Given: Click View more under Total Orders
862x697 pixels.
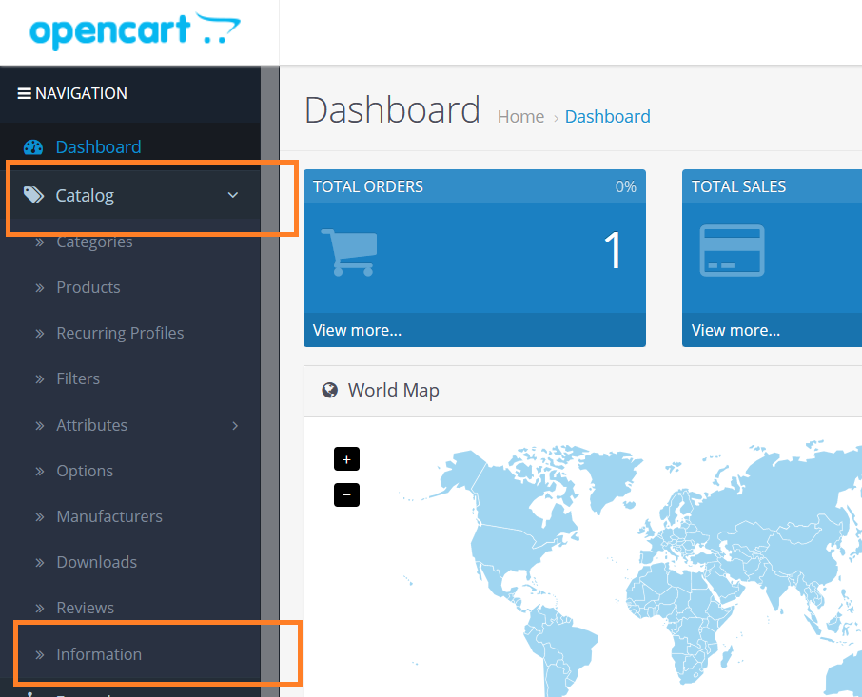Looking at the screenshot, I should pyautogui.click(x=358, y=330).
